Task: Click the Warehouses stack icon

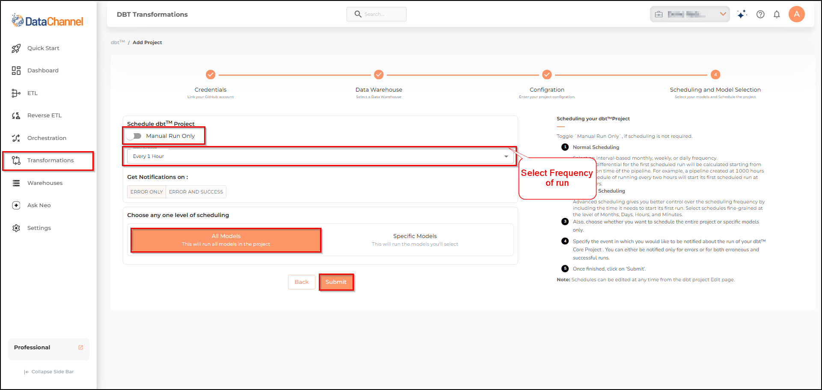Action: coord(16,183)
